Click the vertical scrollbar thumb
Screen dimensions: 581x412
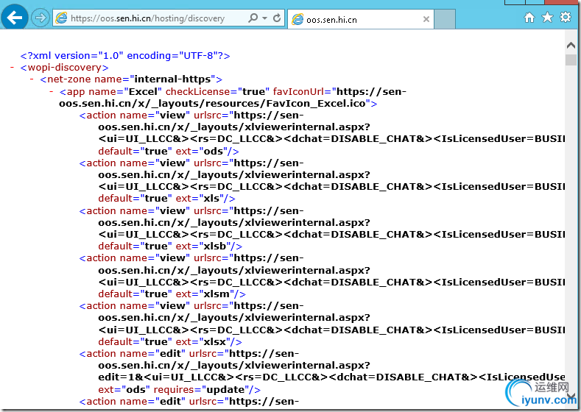571,60
